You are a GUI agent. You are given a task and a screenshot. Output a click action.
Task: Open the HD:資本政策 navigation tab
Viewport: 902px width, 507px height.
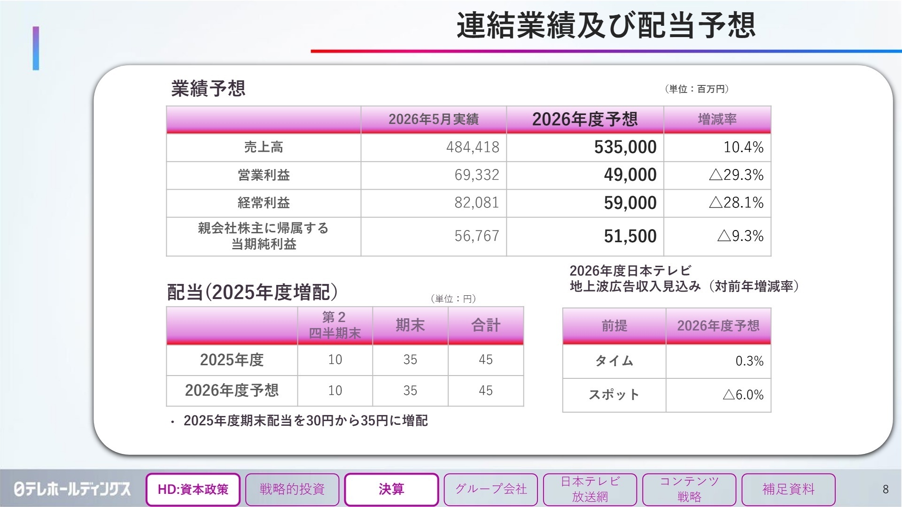click(x=193, y=489)
